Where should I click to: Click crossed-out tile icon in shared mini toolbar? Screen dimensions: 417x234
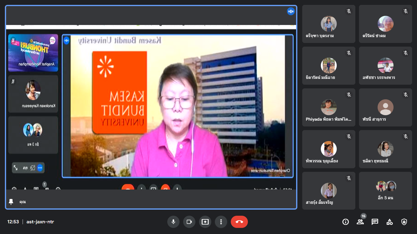click(32, 168)
